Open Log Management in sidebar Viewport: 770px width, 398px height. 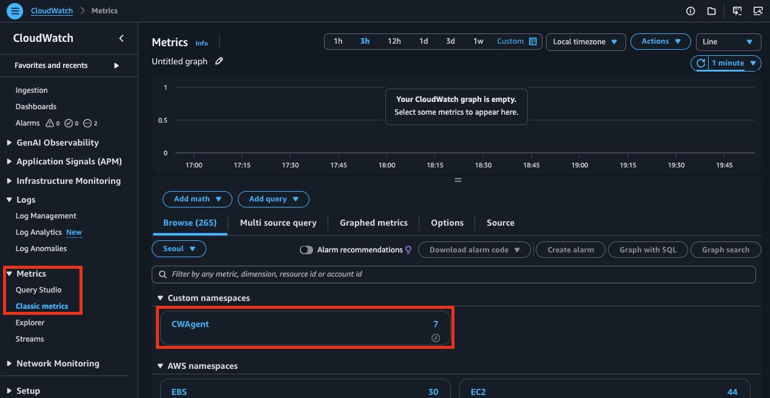coord(46,216)
